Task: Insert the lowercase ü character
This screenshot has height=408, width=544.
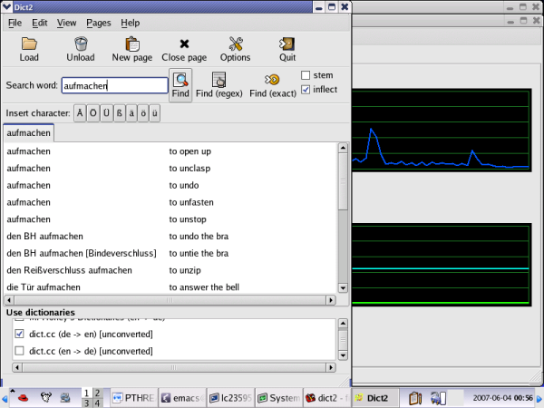Action: (155, 113)
